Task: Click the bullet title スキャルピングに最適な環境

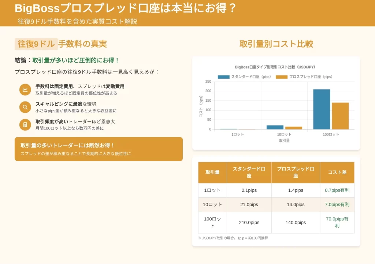Action: pyautogui.click(x=66, y=104)
